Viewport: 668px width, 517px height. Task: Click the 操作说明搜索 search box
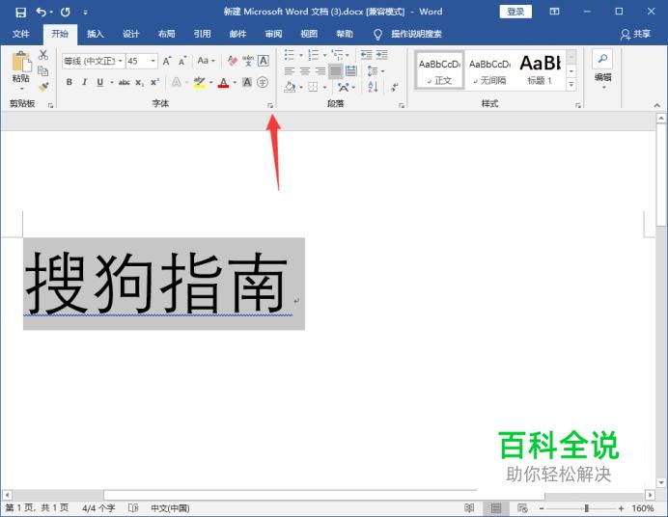click(416, 34)
